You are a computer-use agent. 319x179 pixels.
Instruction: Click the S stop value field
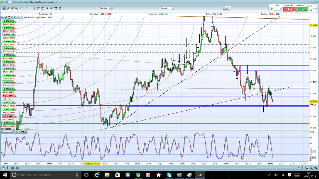click(x=315, y=7)
